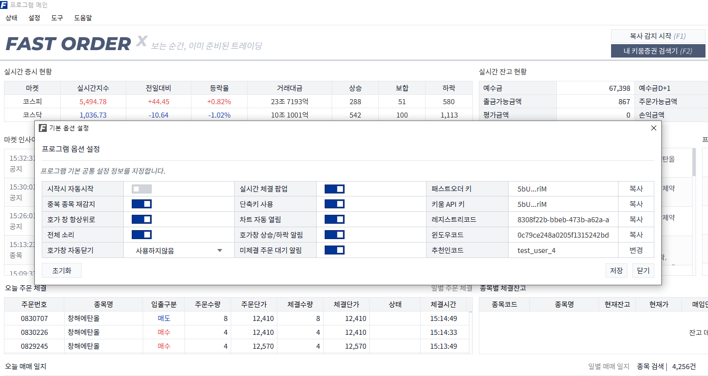
Task: Open 일별 주문 체결 link
Action: 452,288
